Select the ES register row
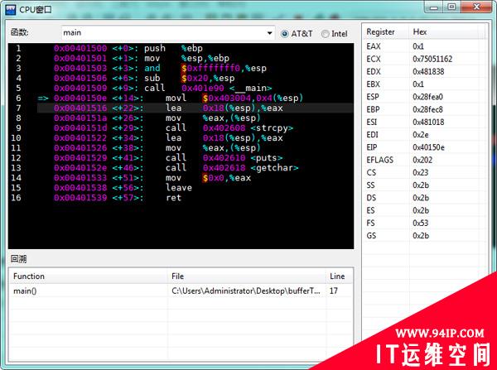Viewport: 497px width, 370px height. pyautogui.click(x=425, y=210)
